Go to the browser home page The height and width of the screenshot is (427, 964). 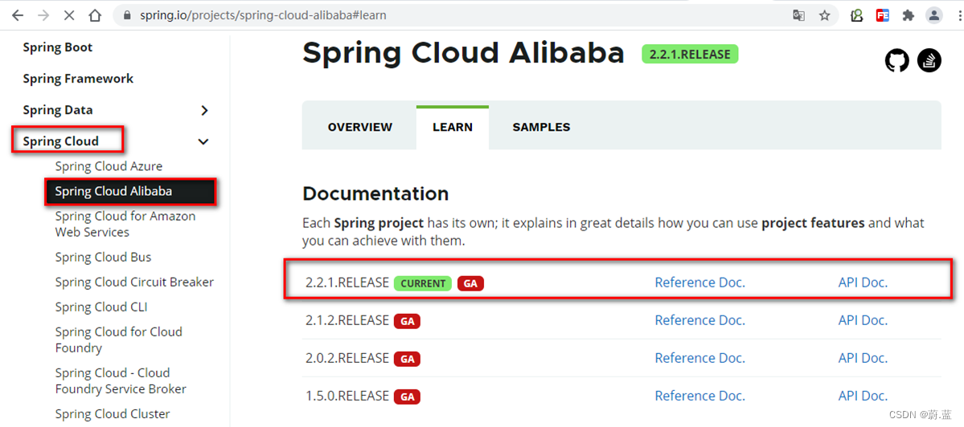point(95,15)
